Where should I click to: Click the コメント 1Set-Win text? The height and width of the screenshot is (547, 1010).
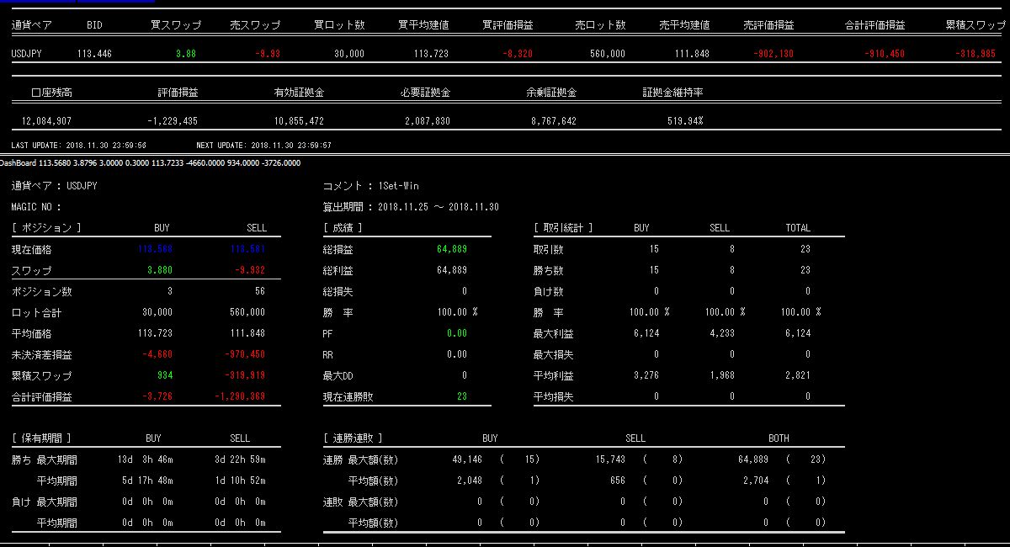(370, 185)
